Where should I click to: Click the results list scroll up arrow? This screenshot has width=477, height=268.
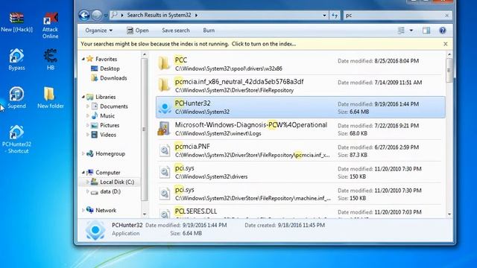coord(449,54)
